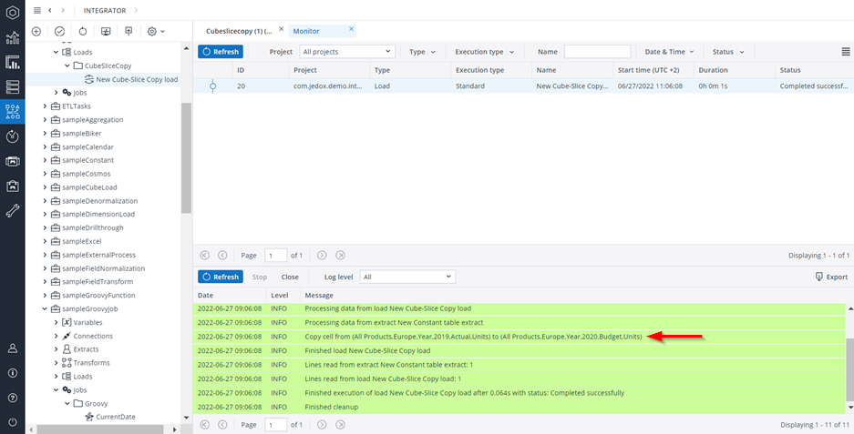This screenshot has width=854, height=434.
Task: Go back with the left arrow at top
Action: (50, 10)
